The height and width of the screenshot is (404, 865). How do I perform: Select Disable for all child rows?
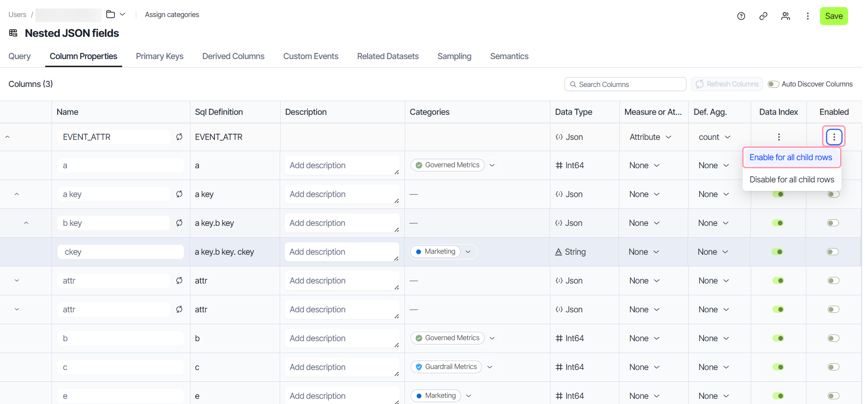792,180
